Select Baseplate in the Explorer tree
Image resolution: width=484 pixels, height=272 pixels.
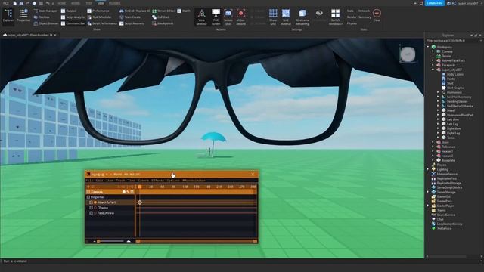[x=448, y=160]
